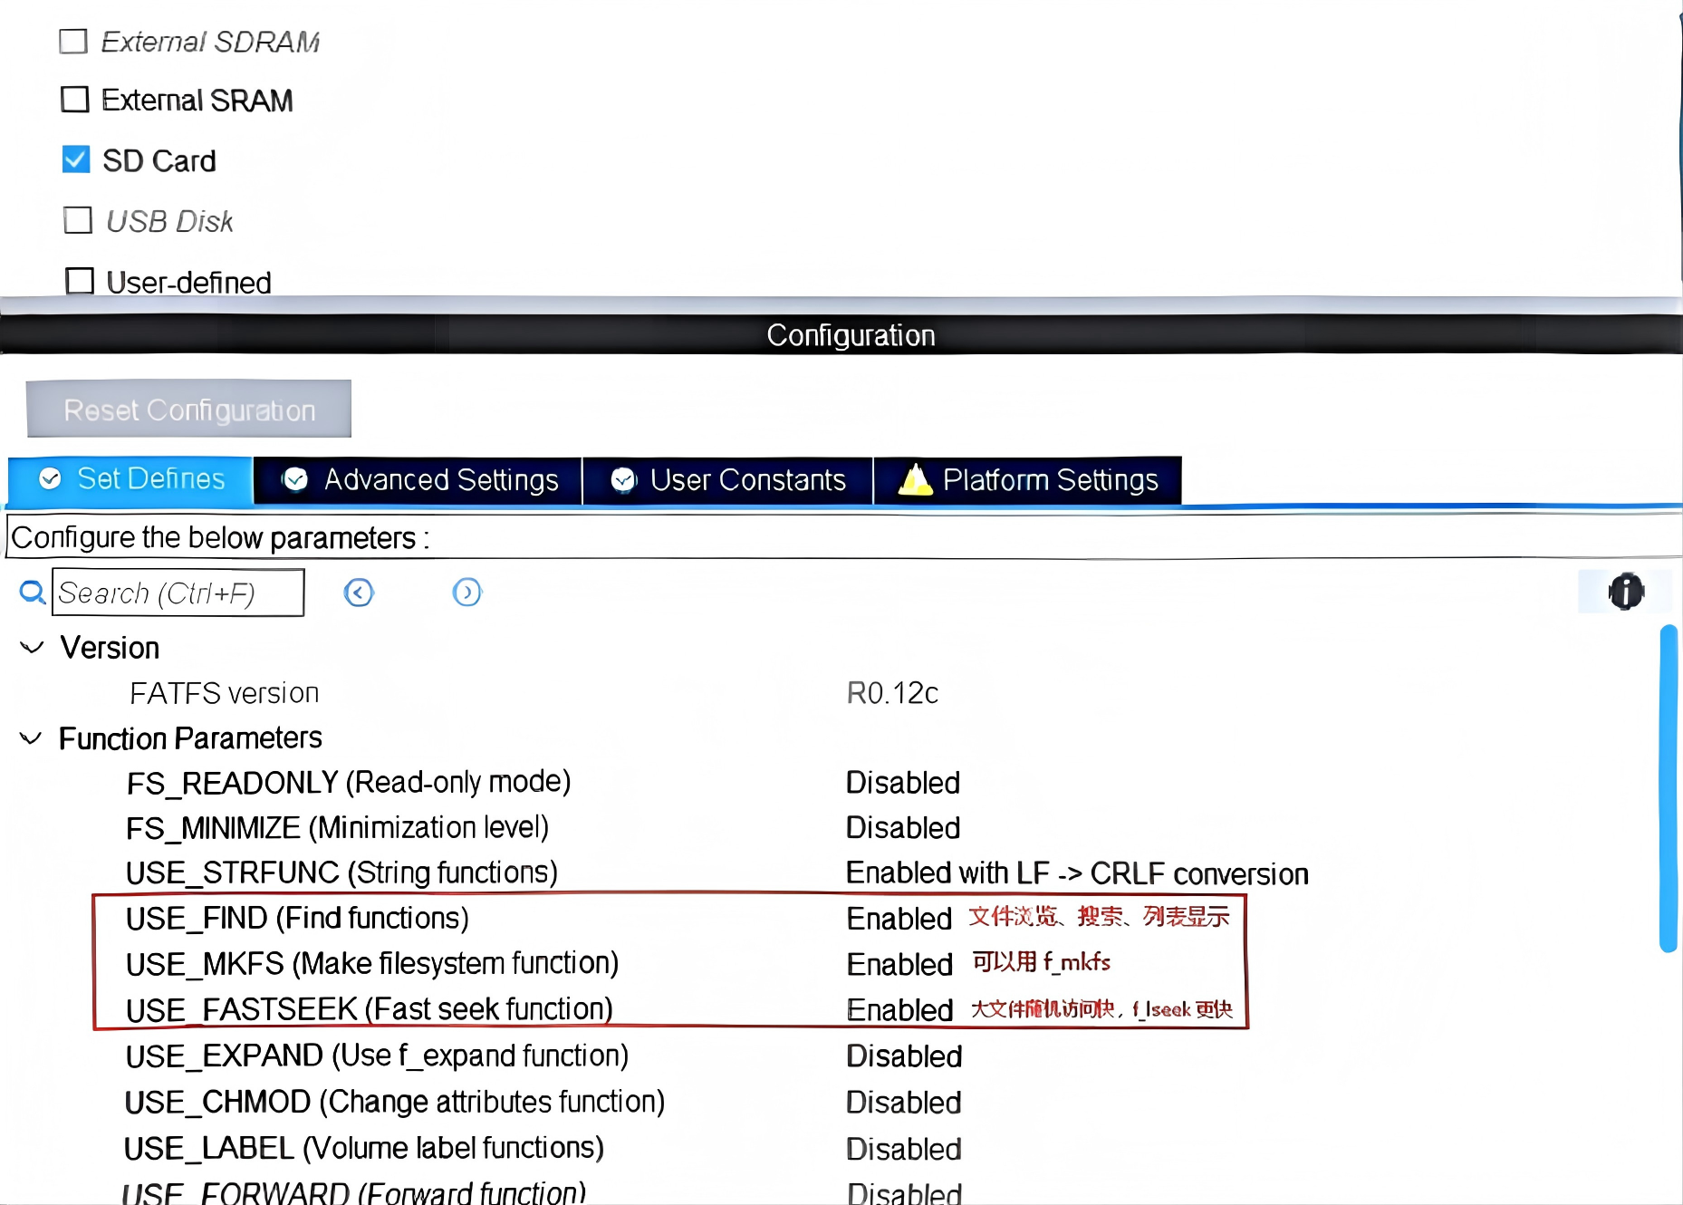Open FS_MINIMIZE Disabled value dropdown

[x=903, y=828]
